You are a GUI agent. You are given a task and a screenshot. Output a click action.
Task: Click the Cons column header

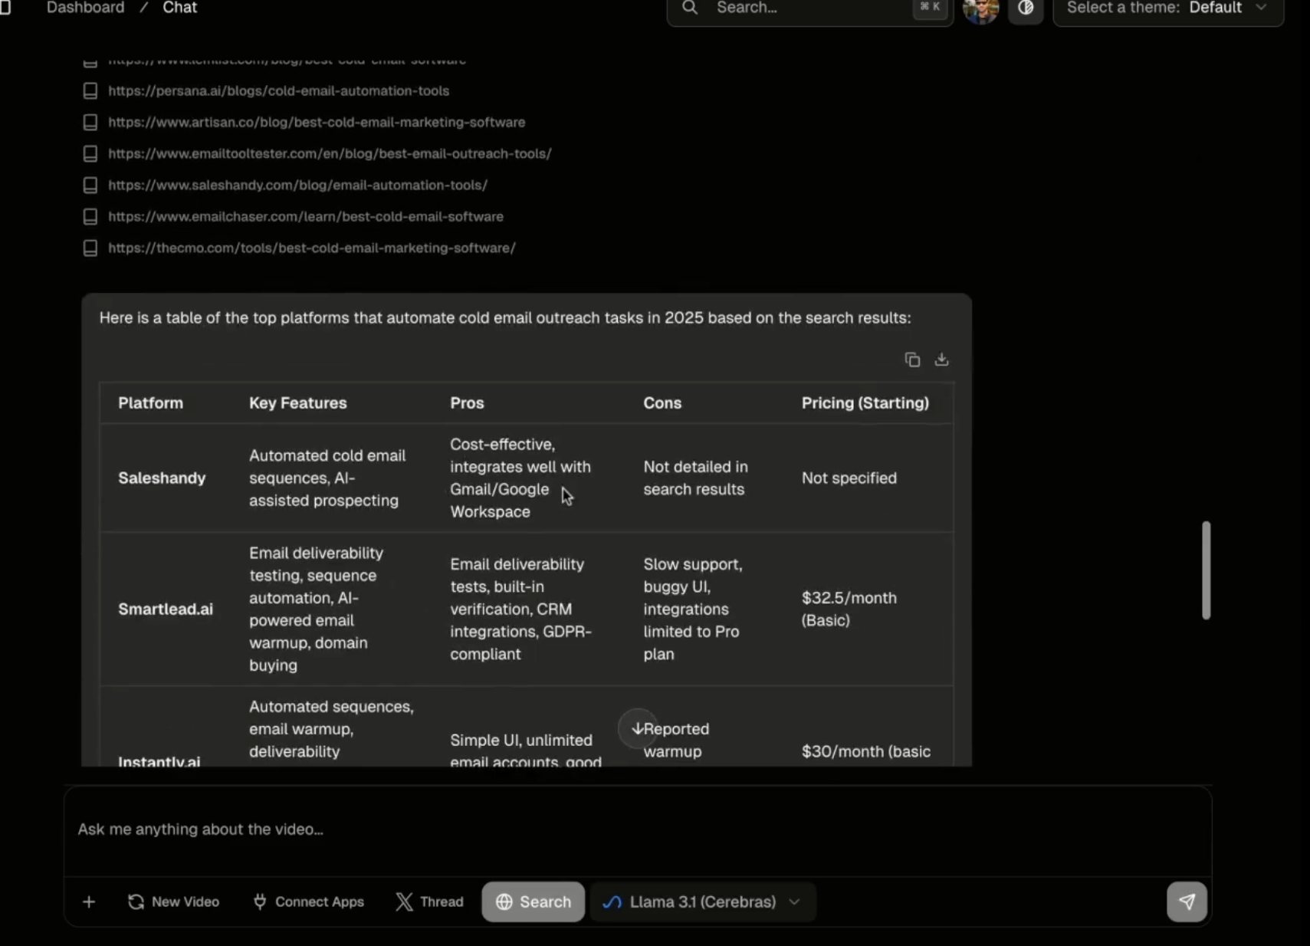click(662, 403)
